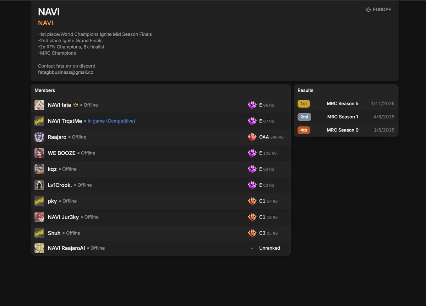Click the orange 4th place badge
This screenshot has height=306, width=426.
coord(304,130)
